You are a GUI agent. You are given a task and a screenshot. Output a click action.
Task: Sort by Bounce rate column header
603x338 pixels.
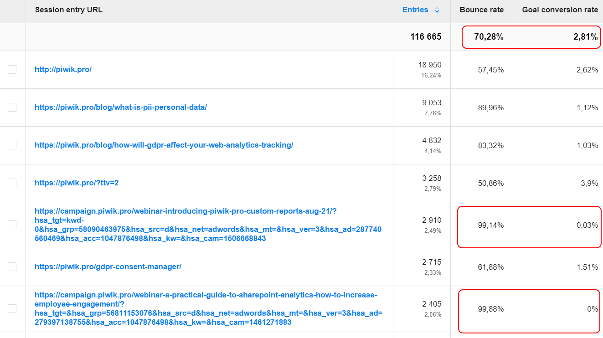coord(481,10)
